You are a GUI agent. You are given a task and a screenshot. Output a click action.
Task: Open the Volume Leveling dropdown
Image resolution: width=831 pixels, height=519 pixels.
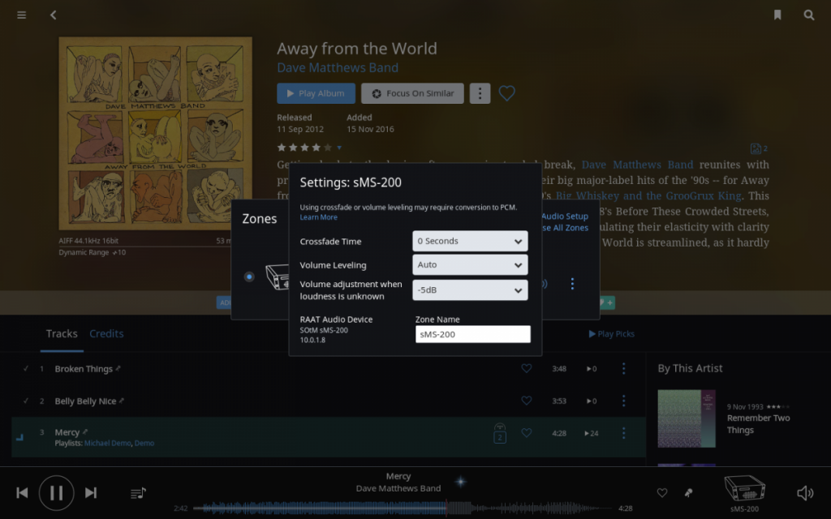470,265
